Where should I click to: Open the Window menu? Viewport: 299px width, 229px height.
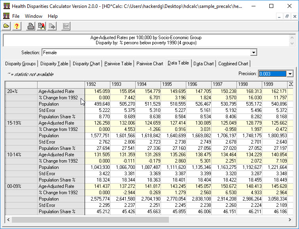click(x=34, y=16)
